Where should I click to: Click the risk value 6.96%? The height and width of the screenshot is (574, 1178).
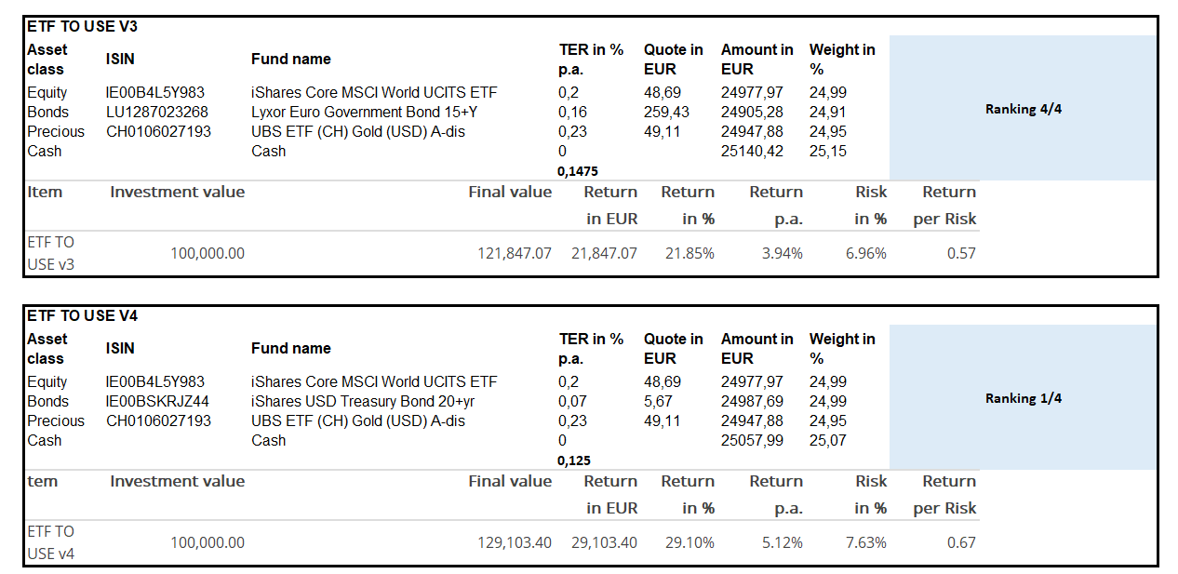tap(865, 253)
